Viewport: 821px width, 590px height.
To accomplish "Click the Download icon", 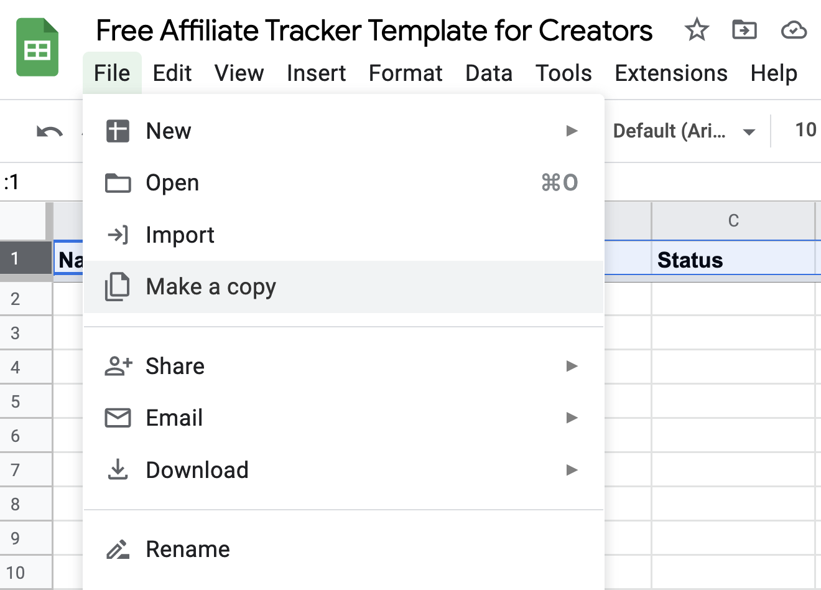I will [118, 469].
